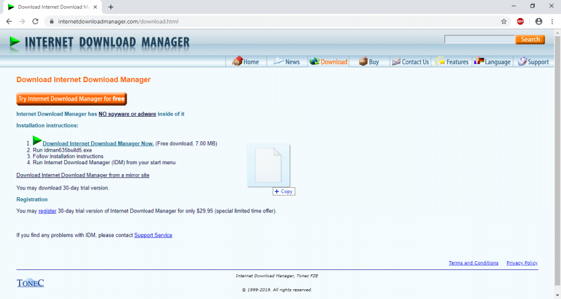The width and height of the screenshot is (561, 299).
Task: Click Try Internet Download Manager for free button
Action: tap(72, 99)
